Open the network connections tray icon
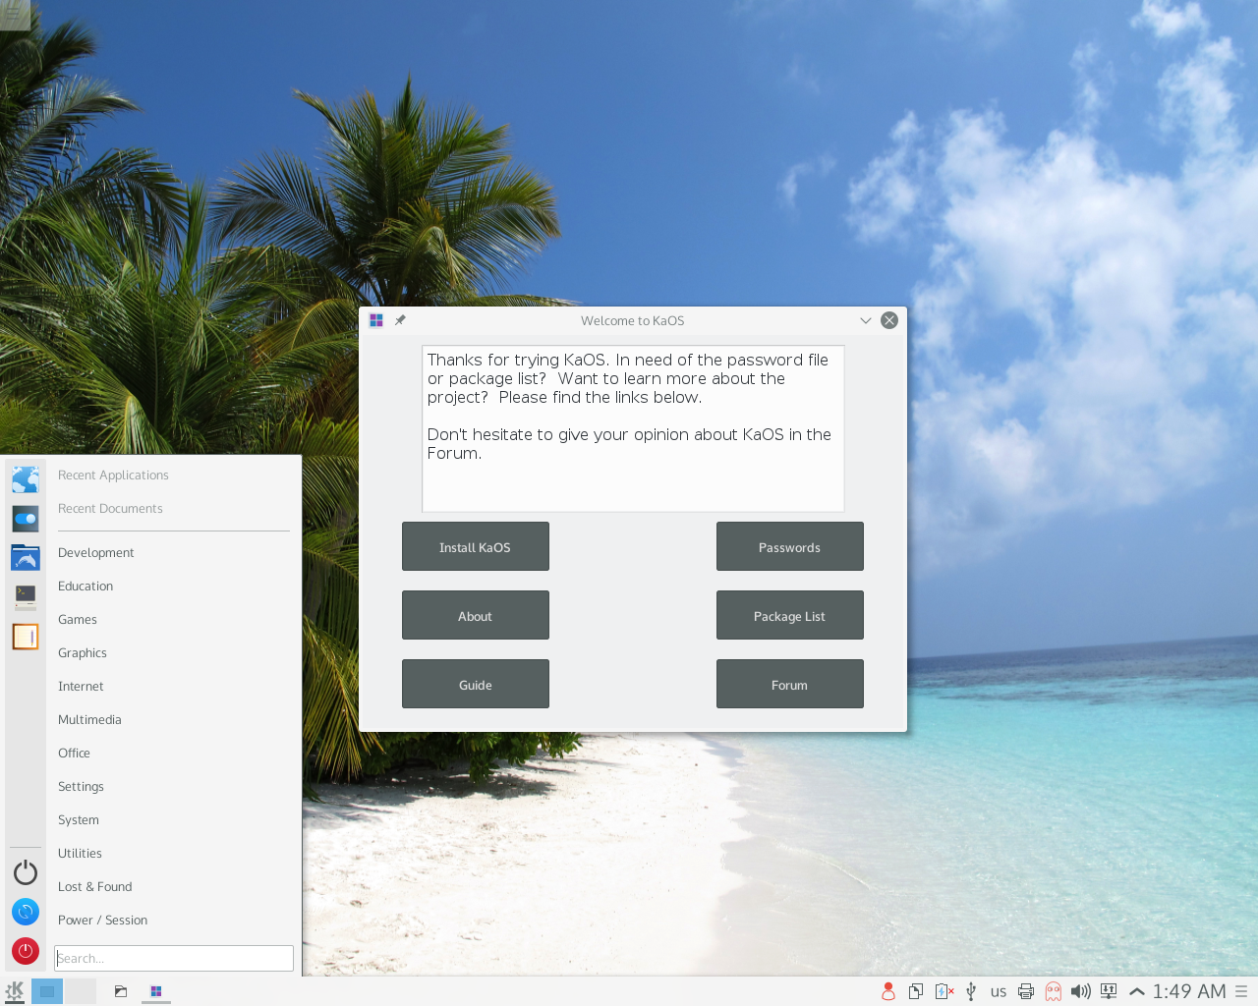This screenshot has width=1258, height=1006. pos(1109,991)
